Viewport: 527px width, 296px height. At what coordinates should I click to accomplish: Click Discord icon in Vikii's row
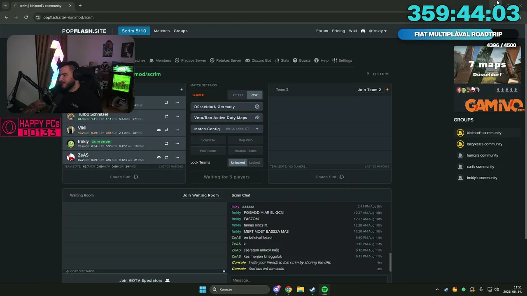click(x=159, y=130)
